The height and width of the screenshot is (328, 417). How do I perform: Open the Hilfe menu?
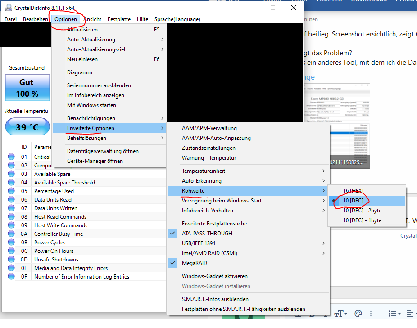pyautogui.click(x=143, y=19)
